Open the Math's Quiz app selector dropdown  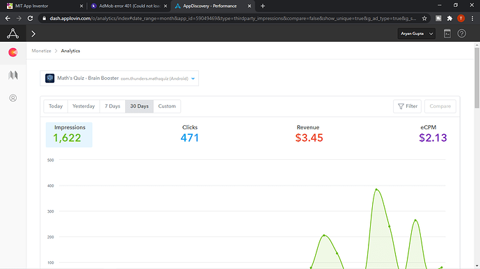[x=120, y=79]
